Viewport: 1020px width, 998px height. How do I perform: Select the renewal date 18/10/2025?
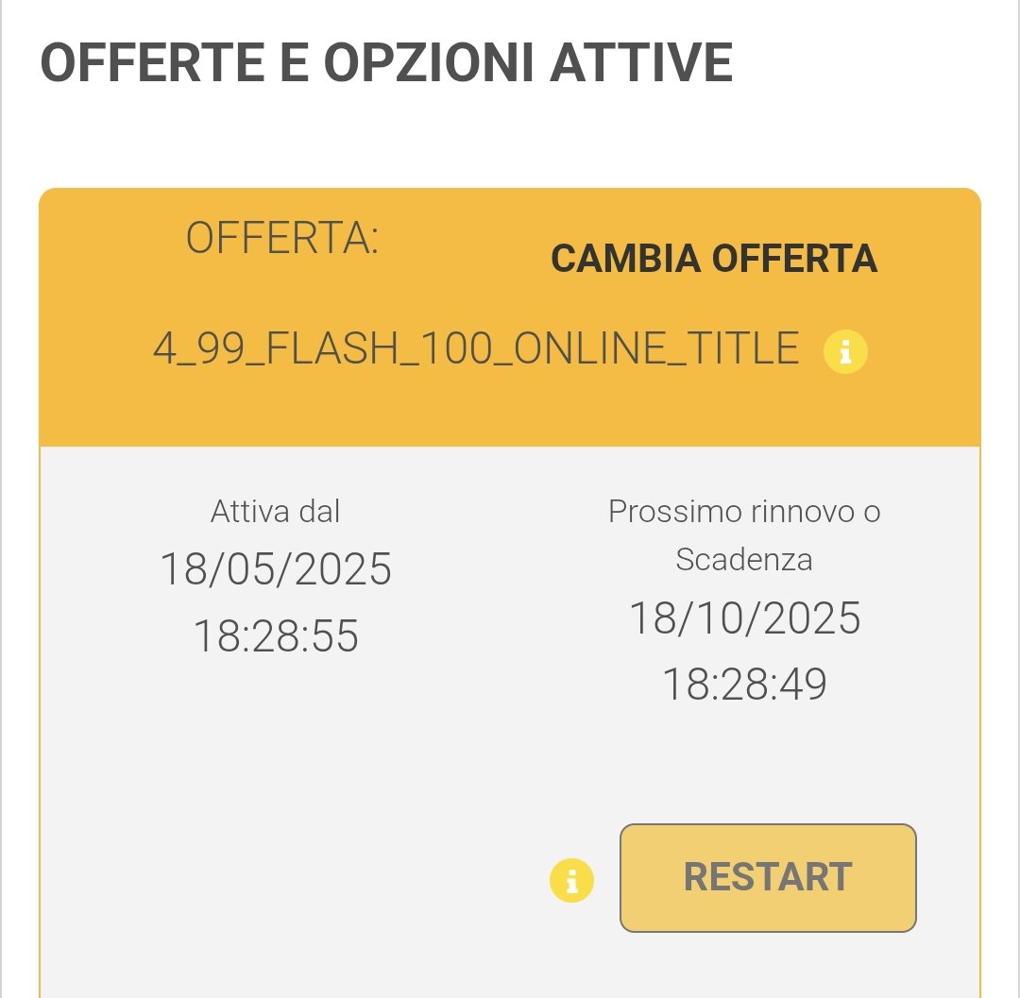coord(744,618)
